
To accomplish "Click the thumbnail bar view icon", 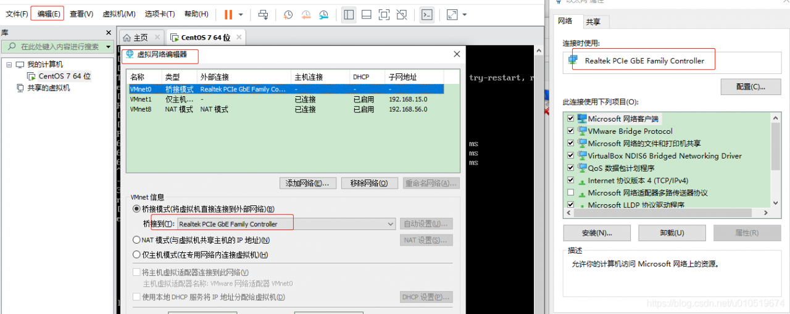I will pyautogui.click(x=367, y=14).
